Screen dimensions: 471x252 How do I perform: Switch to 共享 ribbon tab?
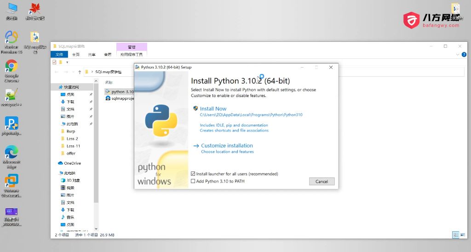click(92, 54)
